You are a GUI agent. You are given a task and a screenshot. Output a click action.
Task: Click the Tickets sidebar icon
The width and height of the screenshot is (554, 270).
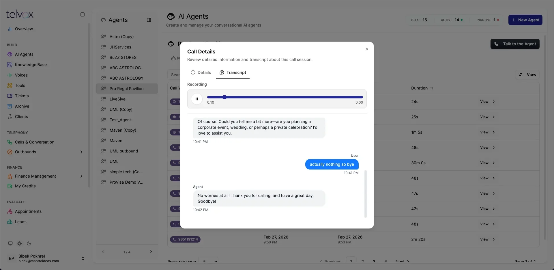point(10,96)
